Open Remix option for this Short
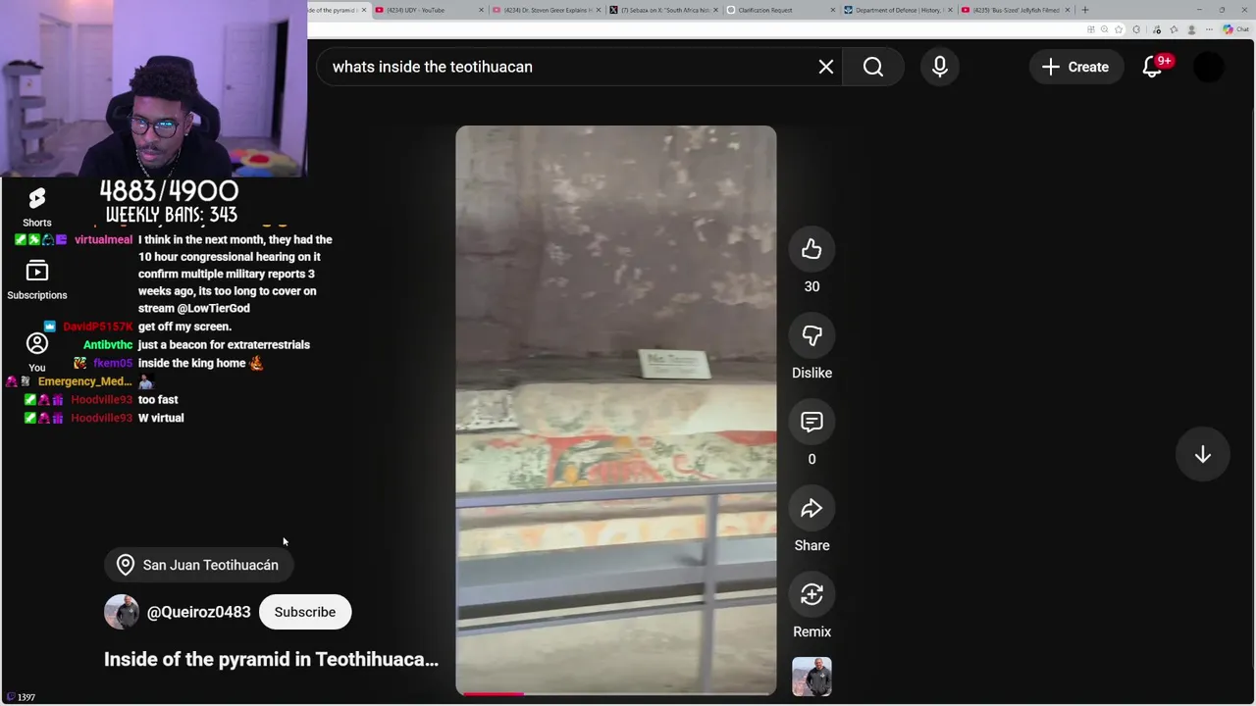Image resolution: width=1256 pixels, height=706 pixels. pos(811,594)
